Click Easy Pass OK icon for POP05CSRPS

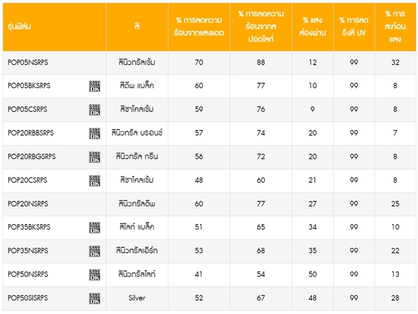(x=95, y=110)
